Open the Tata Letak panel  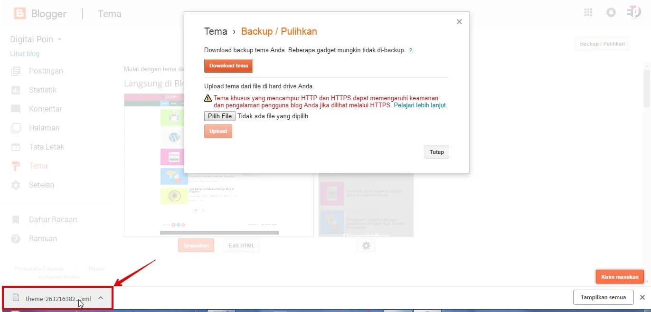(17, 147)
